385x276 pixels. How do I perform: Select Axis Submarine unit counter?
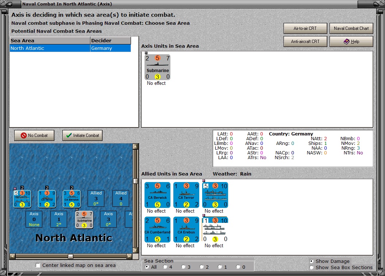[157, 67]
